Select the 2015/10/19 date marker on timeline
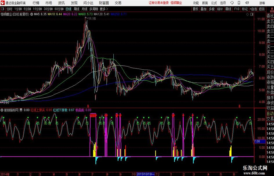Screen dimensions: 274x176 145,174
